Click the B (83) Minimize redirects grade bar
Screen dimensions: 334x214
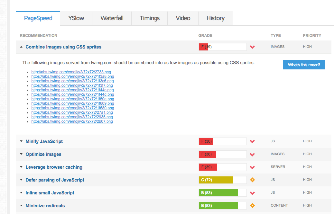pos(222,206)
